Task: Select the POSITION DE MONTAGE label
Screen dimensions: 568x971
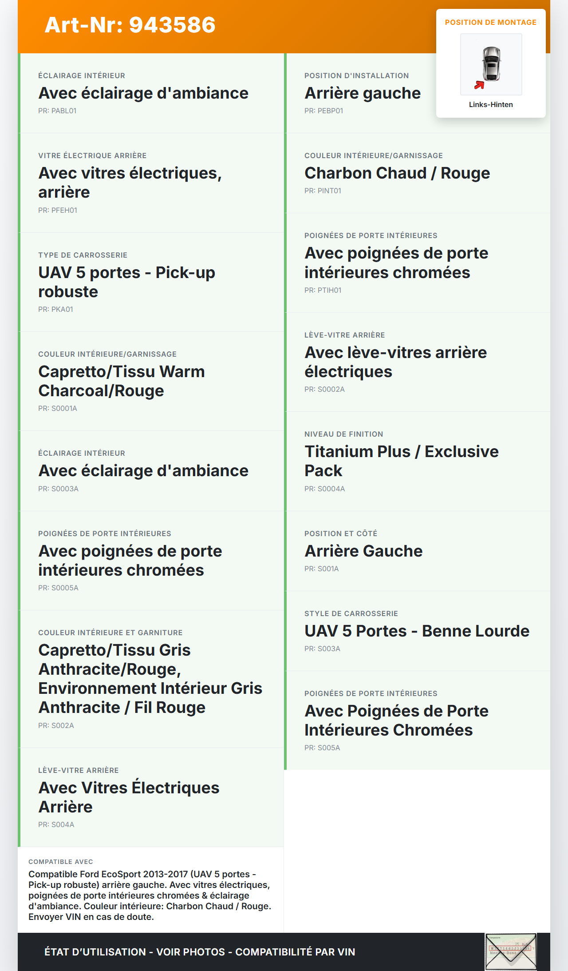Action: click(x=491, y=23)
